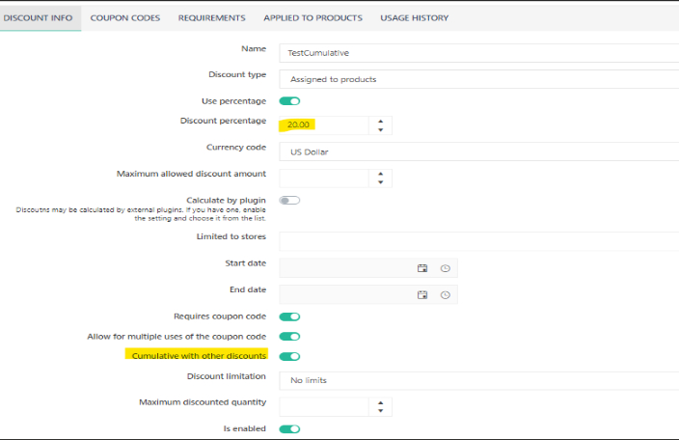Open the Discount type dropdown
Viewport: 679px width, 440px height.
[x=478, y=79]
